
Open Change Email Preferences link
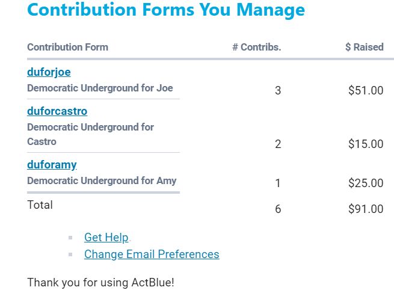tap(152, 254)
